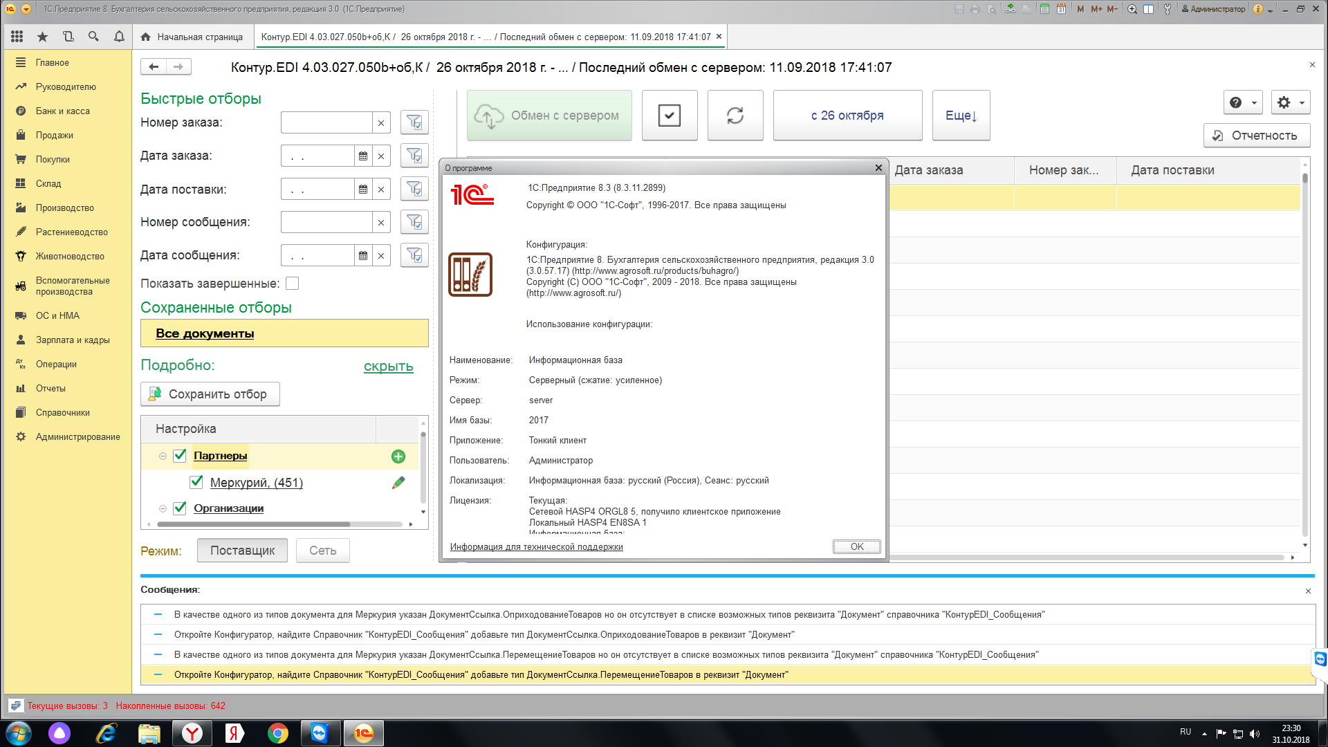
Task: Apply filter icon next to Номер сообщения
Action: [x=414, y=222]
